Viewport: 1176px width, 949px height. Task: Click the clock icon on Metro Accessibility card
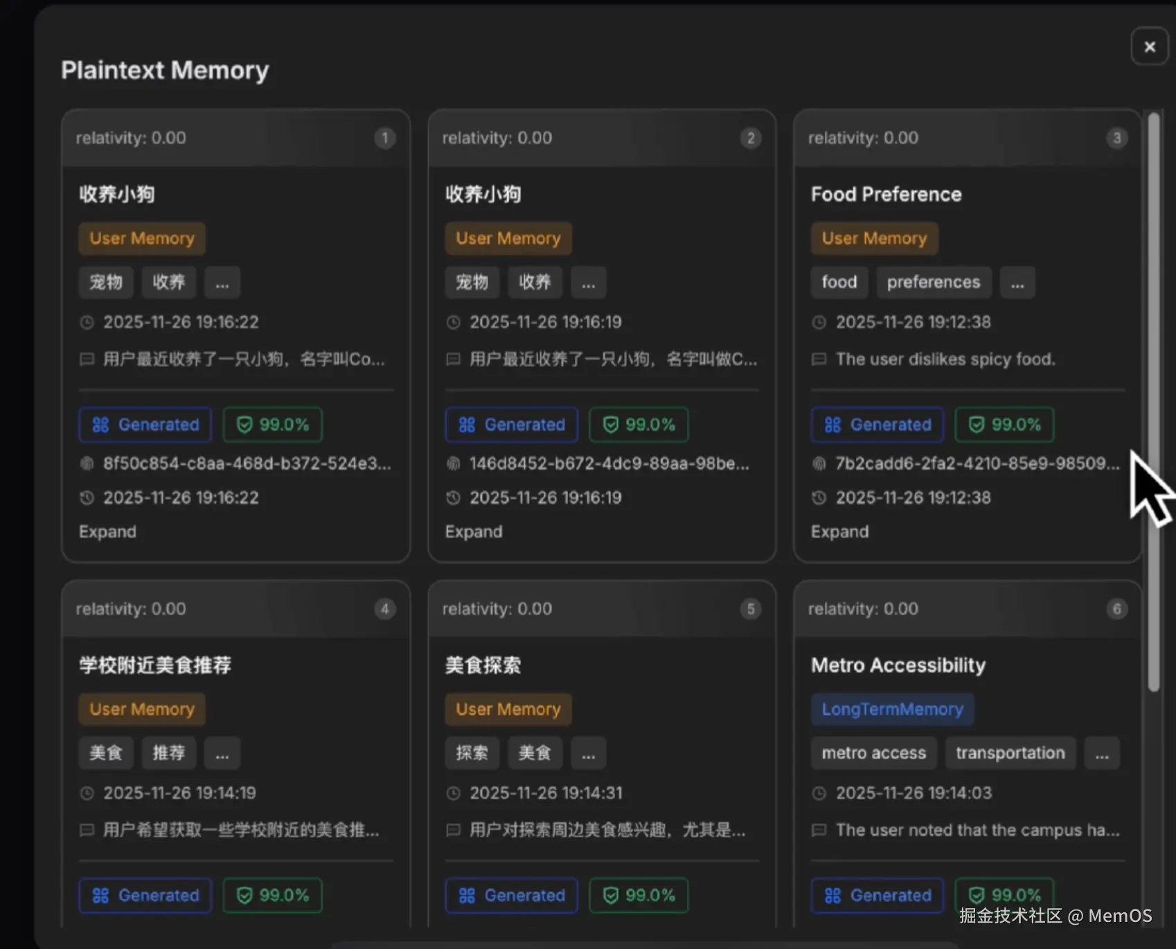click(819, 793)
